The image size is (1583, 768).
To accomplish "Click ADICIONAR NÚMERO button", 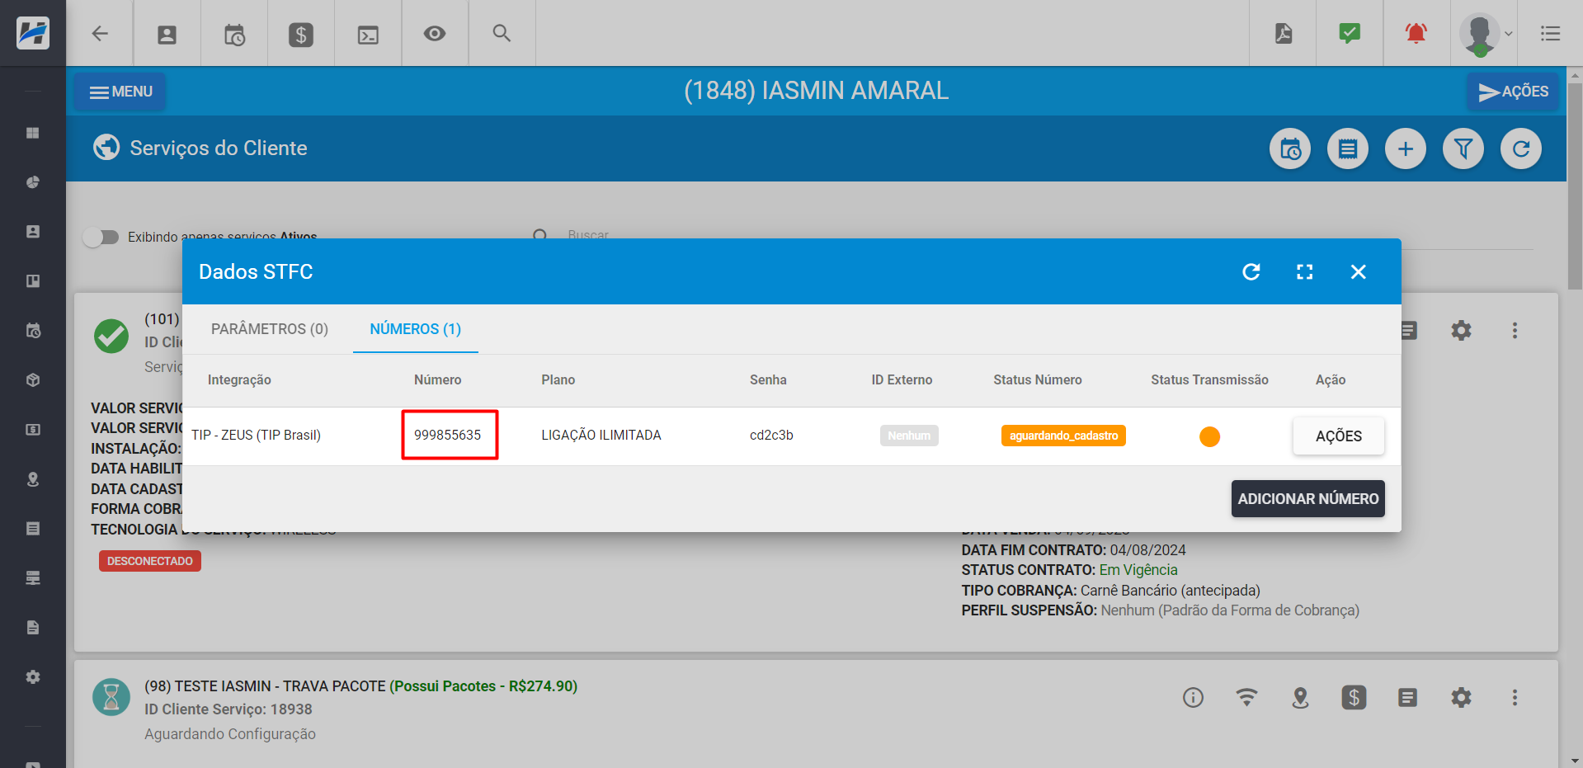I will 1307,499.
